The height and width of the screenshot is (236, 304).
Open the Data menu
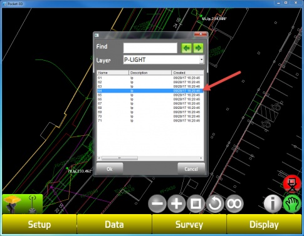(114, 225)
